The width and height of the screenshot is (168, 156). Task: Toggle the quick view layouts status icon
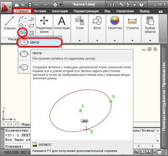(x=142, y=152)
